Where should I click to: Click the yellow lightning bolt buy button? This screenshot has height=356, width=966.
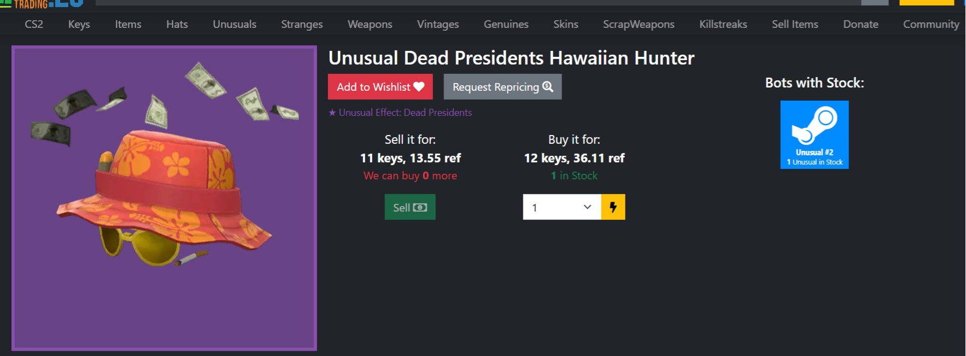tap(613, 207)
